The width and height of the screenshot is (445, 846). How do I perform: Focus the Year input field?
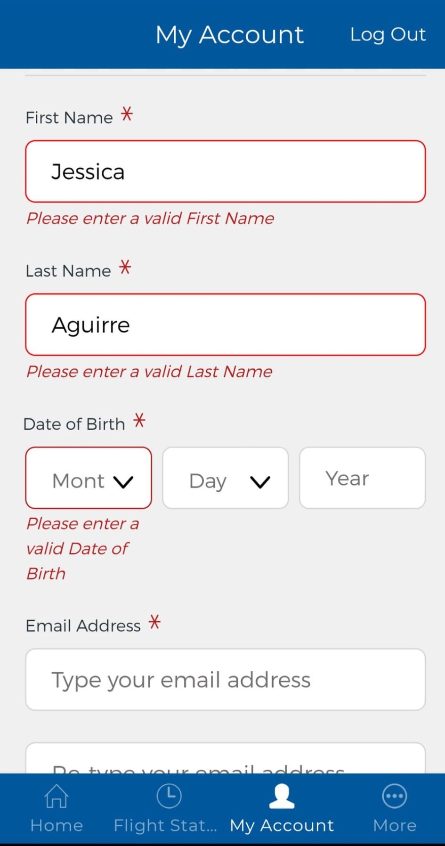[x=363, y=478]
